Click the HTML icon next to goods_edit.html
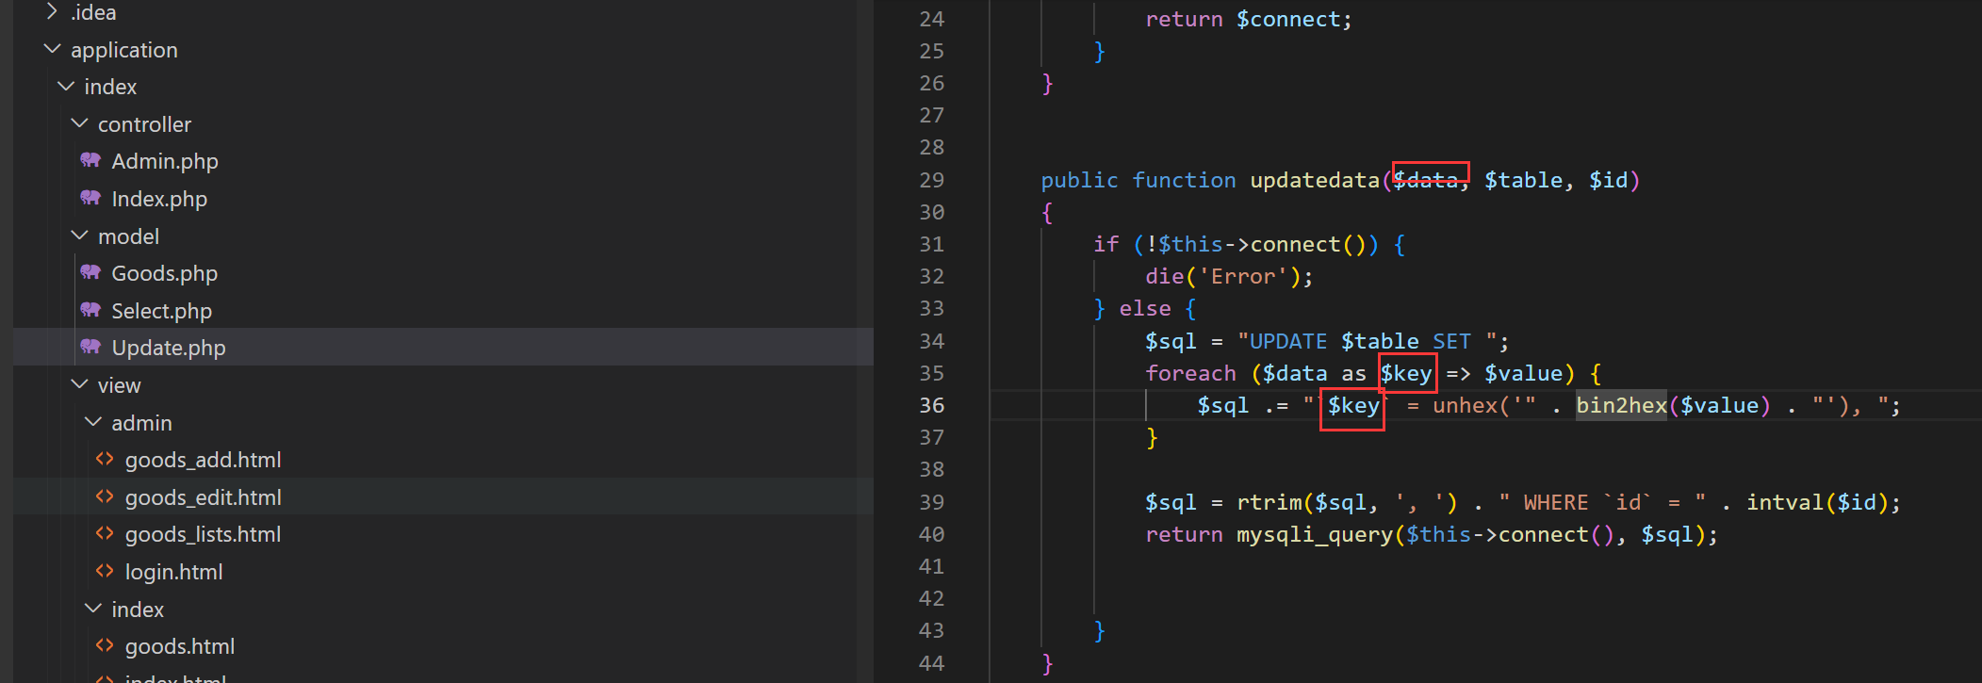 105,496
